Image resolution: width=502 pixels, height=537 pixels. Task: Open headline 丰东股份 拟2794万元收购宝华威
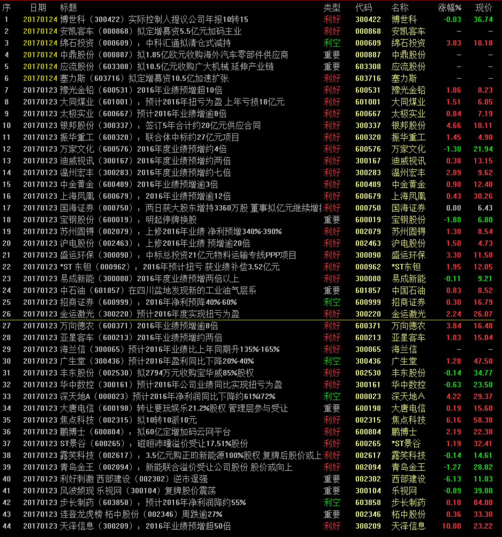click(x=157, y=373)
